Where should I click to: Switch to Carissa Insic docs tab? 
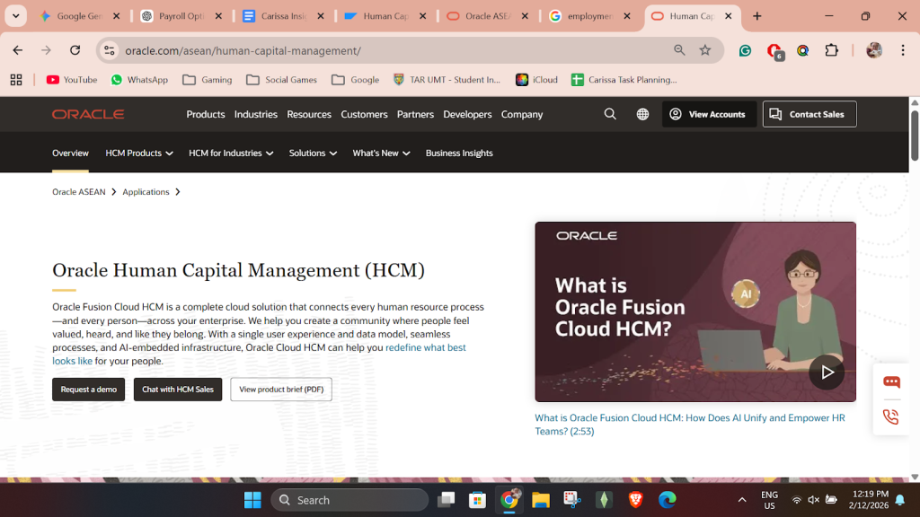(284, 16)
